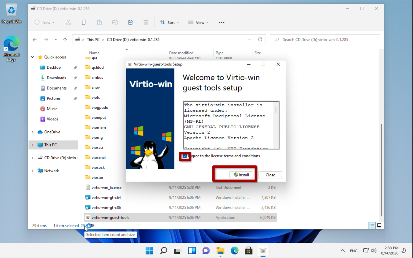Open the Windows Start menu
Viewport: 413px width, 258px height.
coord(149,251)
